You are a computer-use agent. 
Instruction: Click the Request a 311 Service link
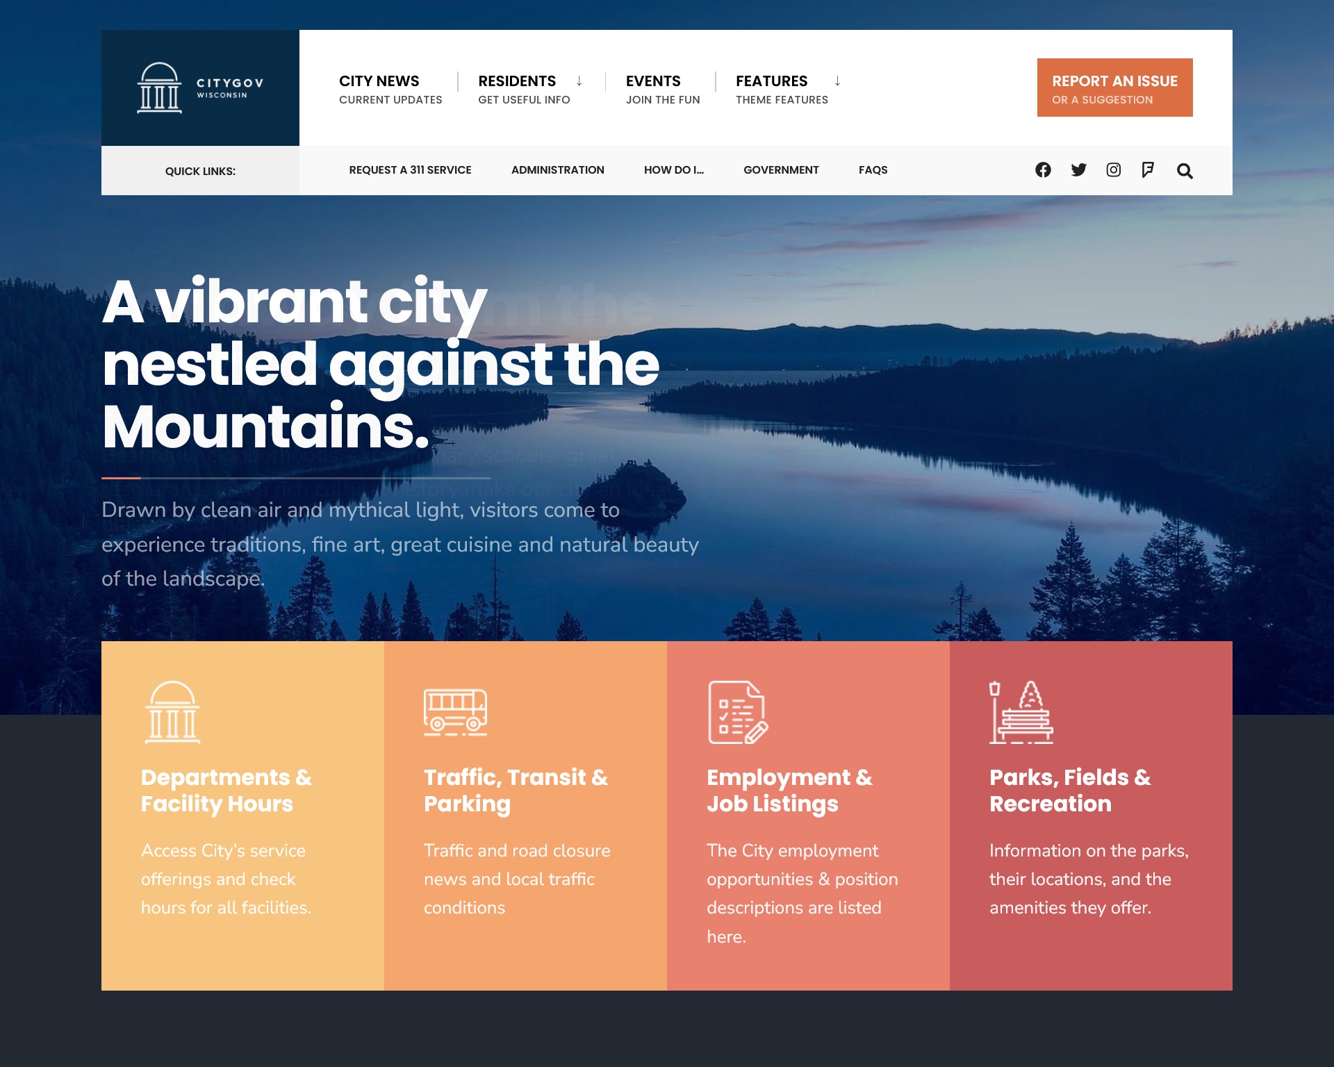tap(409, 170)
